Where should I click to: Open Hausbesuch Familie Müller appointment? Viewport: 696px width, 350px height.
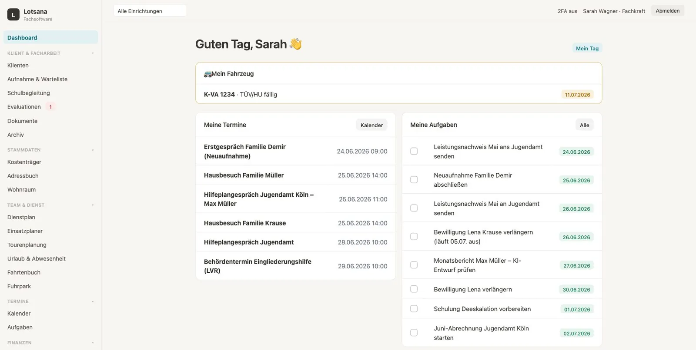click(x=296, y=175)
